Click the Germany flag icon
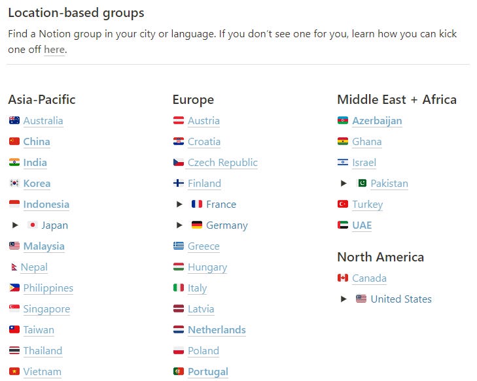 click(x=197, y=225)
